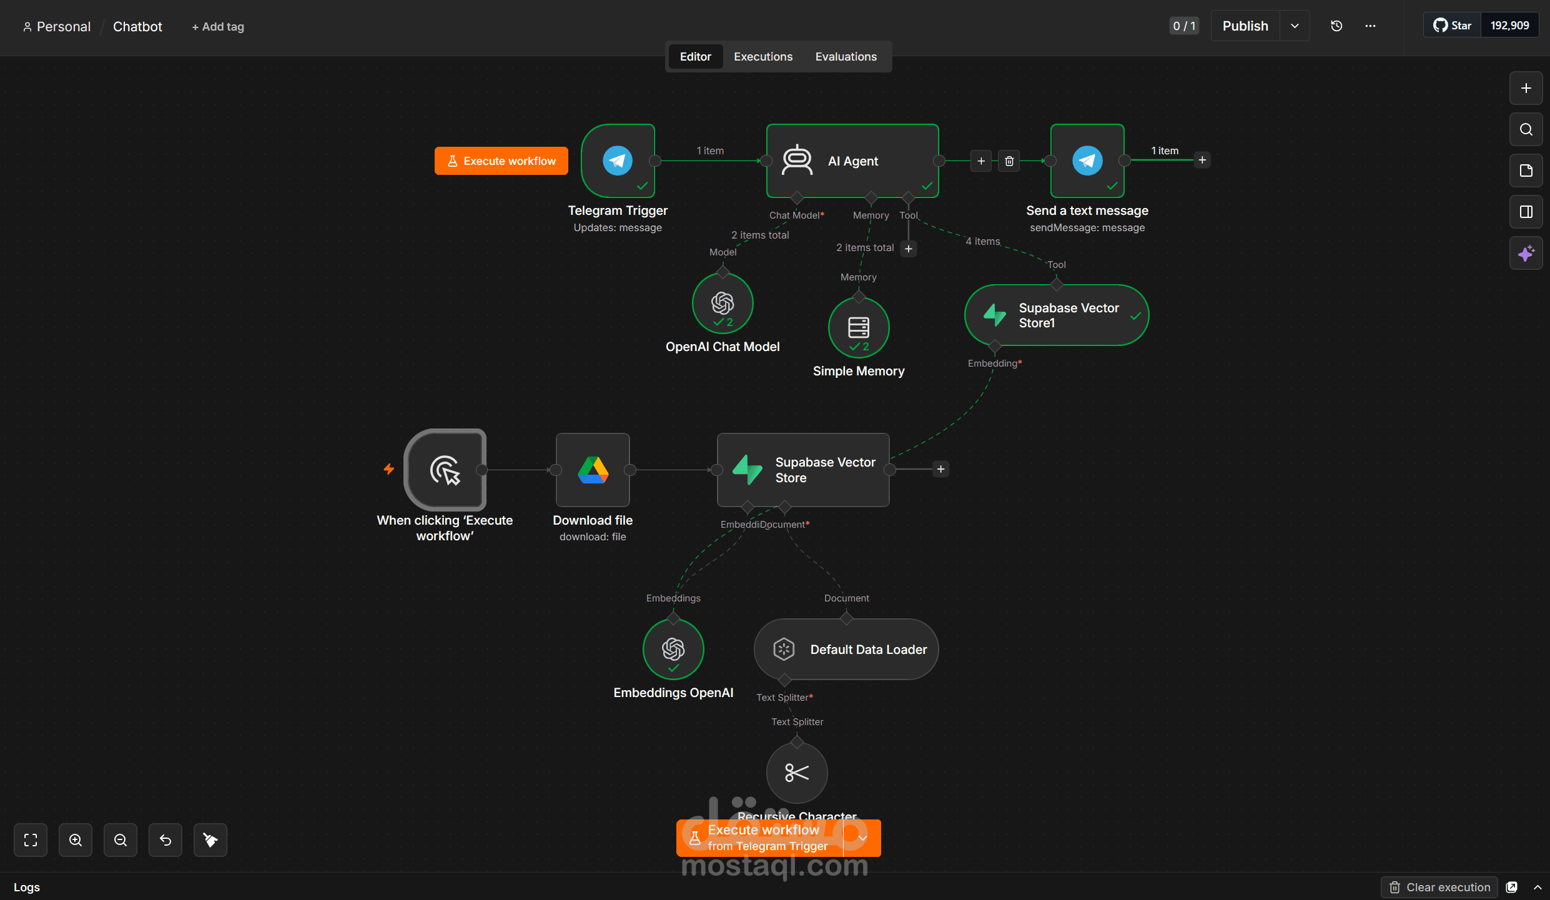The height and width of the screenshot is (900, 1550).
Task: Add another memory connection with the plus
Action: 909,249
